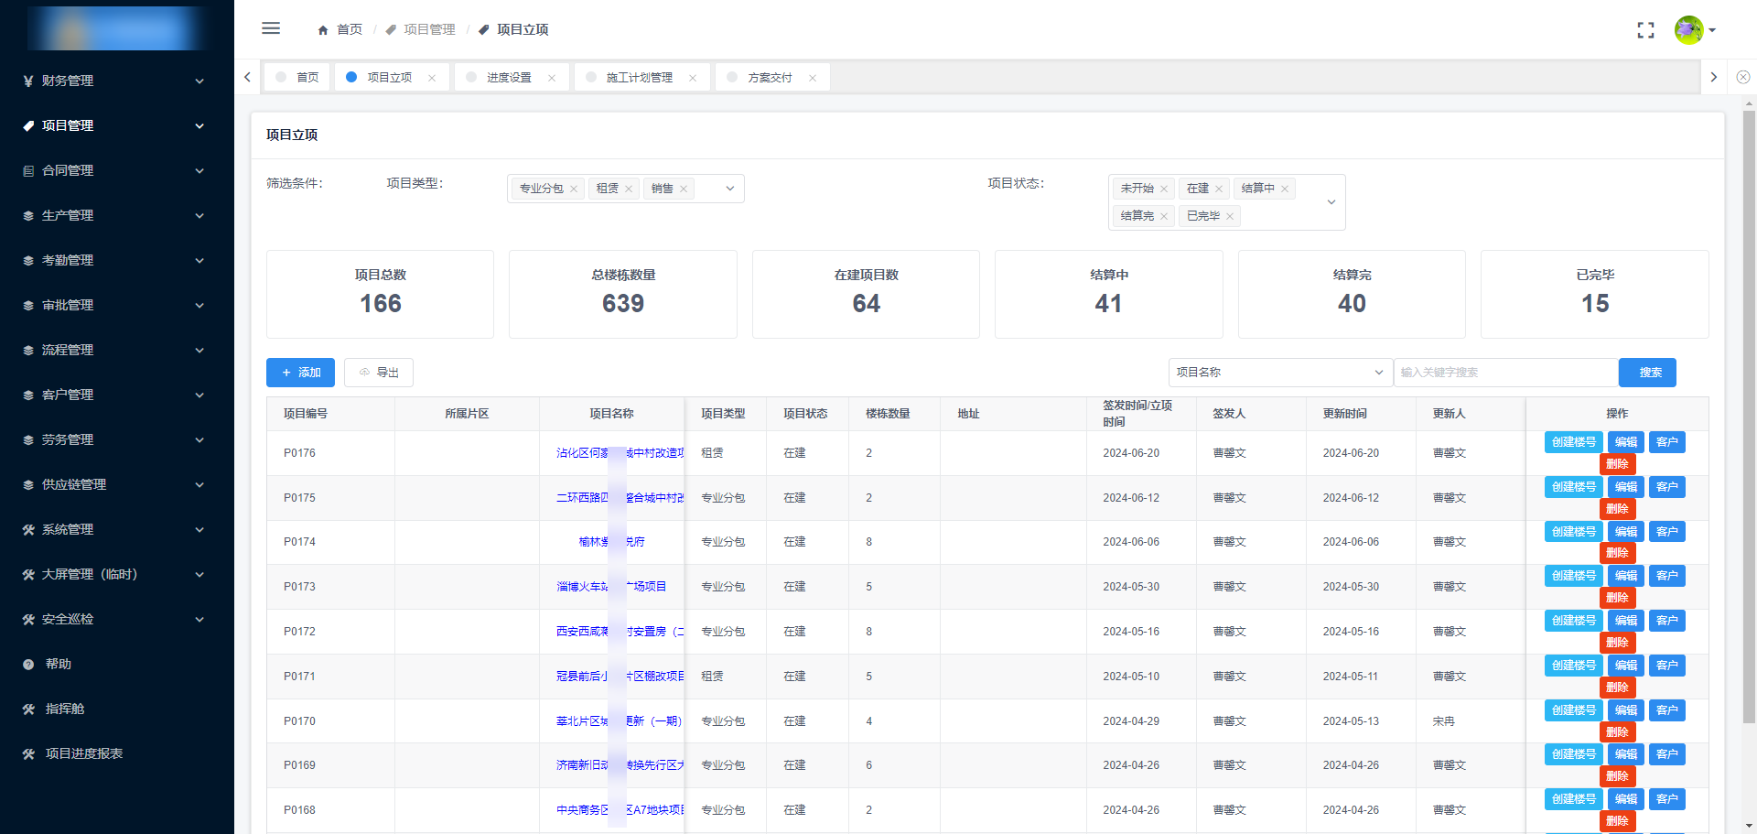Click the home icon in breadcrumb
Viewport: 1757px width, 834px height.
pos(323,30)
